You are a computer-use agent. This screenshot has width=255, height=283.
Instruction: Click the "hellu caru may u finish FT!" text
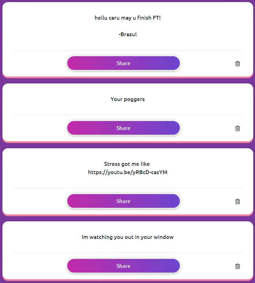pos(127,18)
